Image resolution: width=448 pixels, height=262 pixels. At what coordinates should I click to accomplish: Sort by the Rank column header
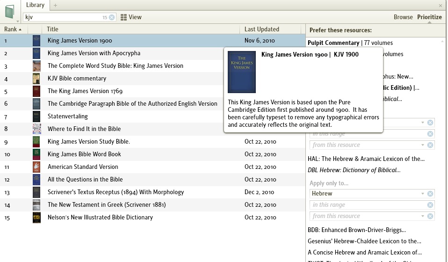[x=13, y=29]
